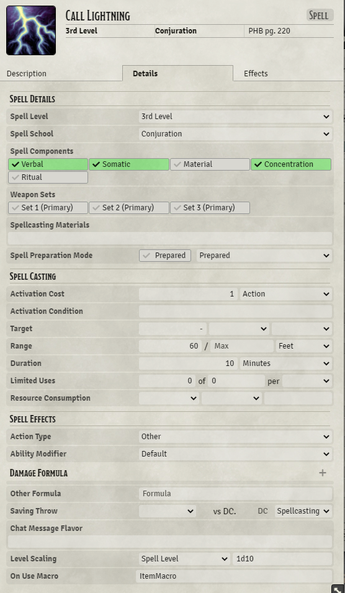Enable the Ritual component
The image size is (345, 593).
click(48, 177)
